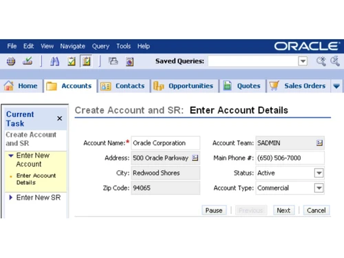The width and height of the screenshot is (344, 258).
Task: Click the Sales Orders cart icon
Action: coord(274,86)
